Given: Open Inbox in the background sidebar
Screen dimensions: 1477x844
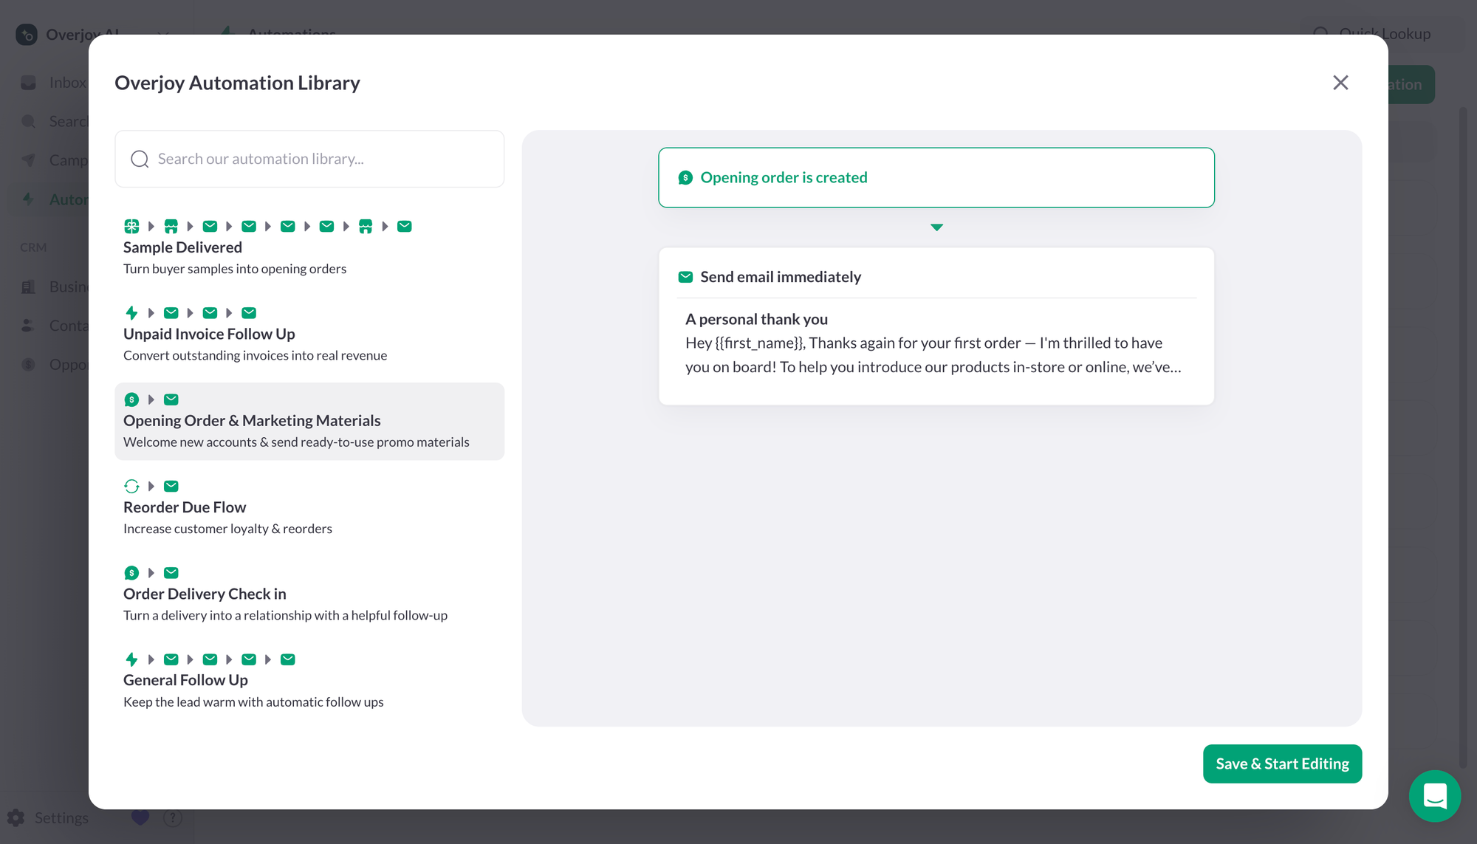Looking at the screenshot, I should 54,83.
